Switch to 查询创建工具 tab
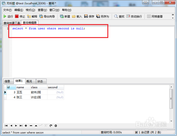This screenshot has height=136, width=177. [x=12, y=23]
